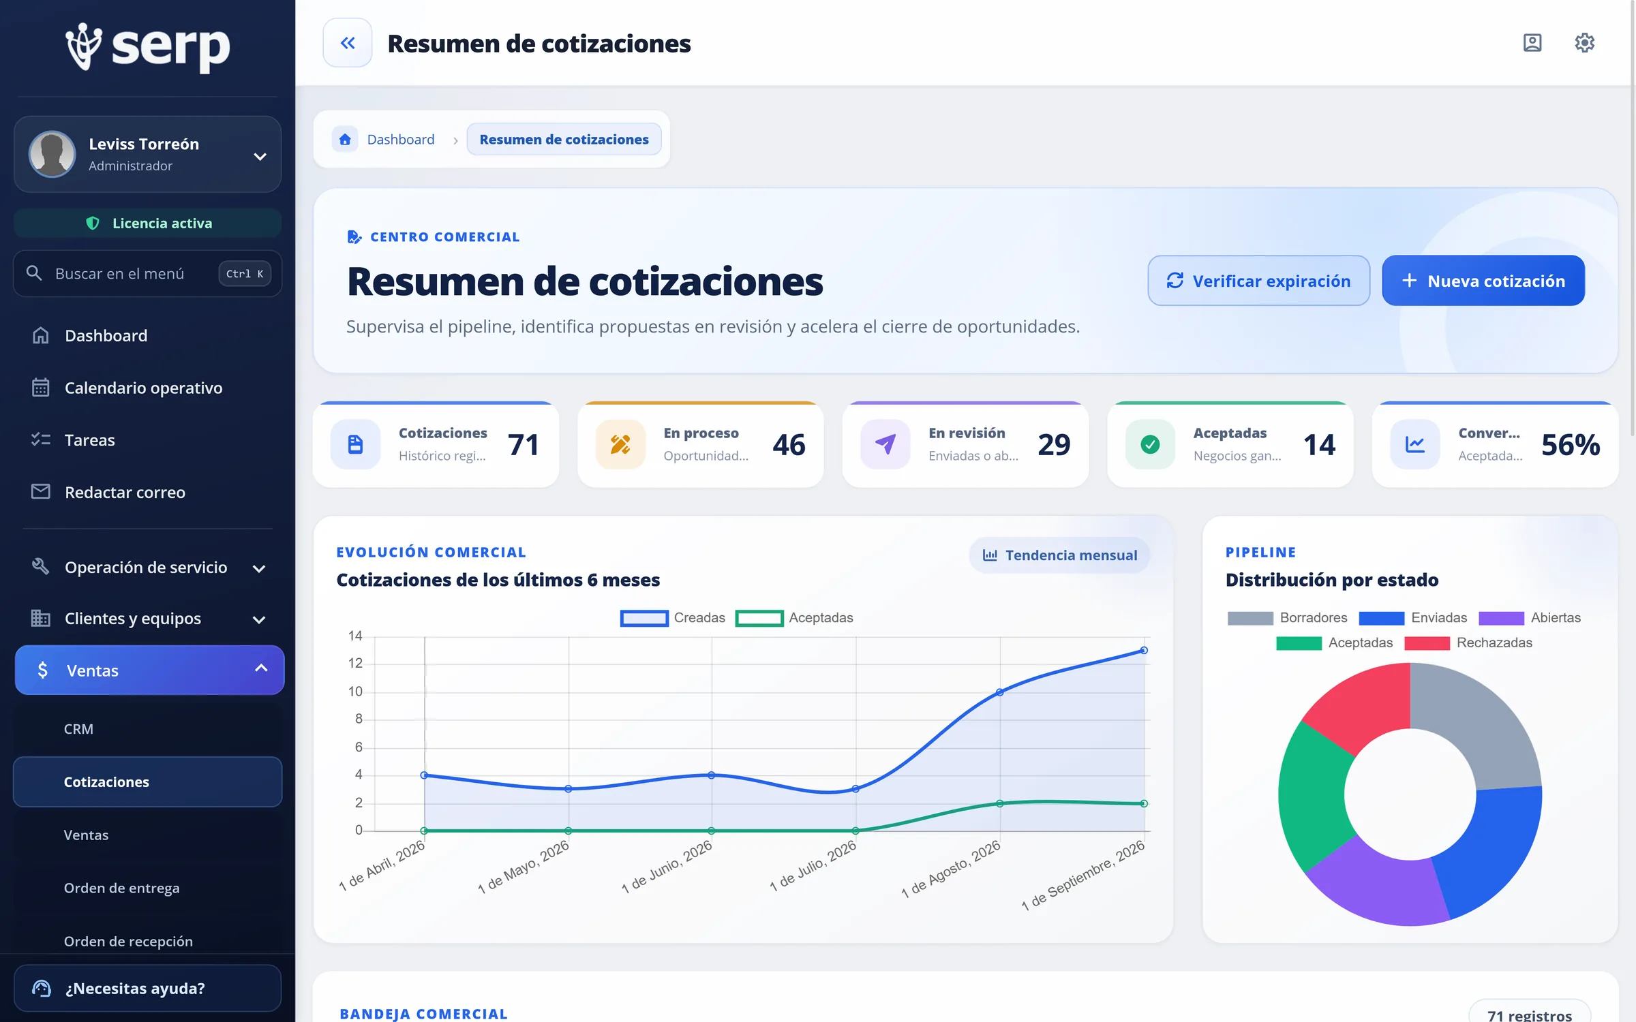Toggle Aceptadas series in line chart legend
Screen dimensions: 1636x1022
(x=794, y=618)
